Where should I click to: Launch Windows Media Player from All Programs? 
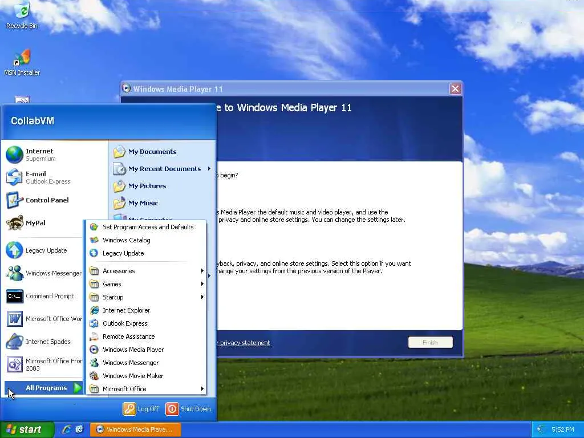146,350
